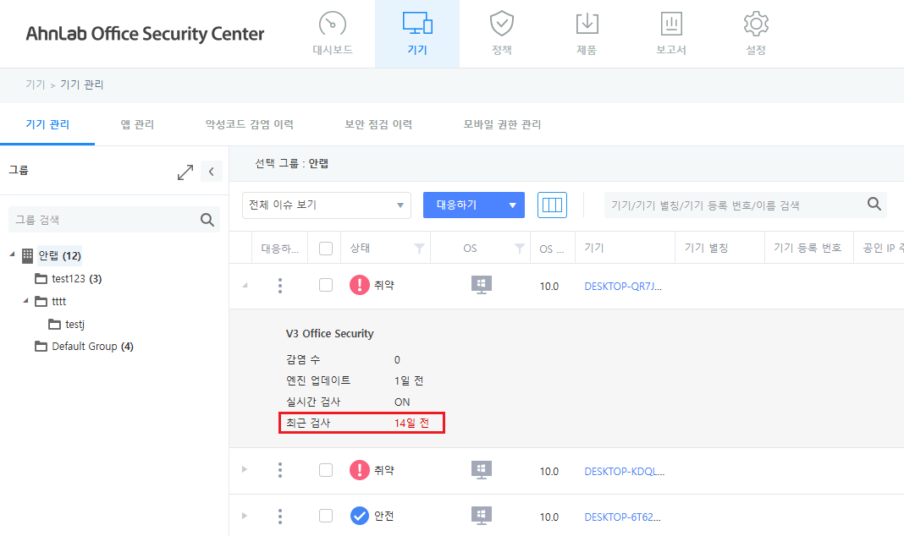Select the 안랩 (12) root group

(60, 255)
